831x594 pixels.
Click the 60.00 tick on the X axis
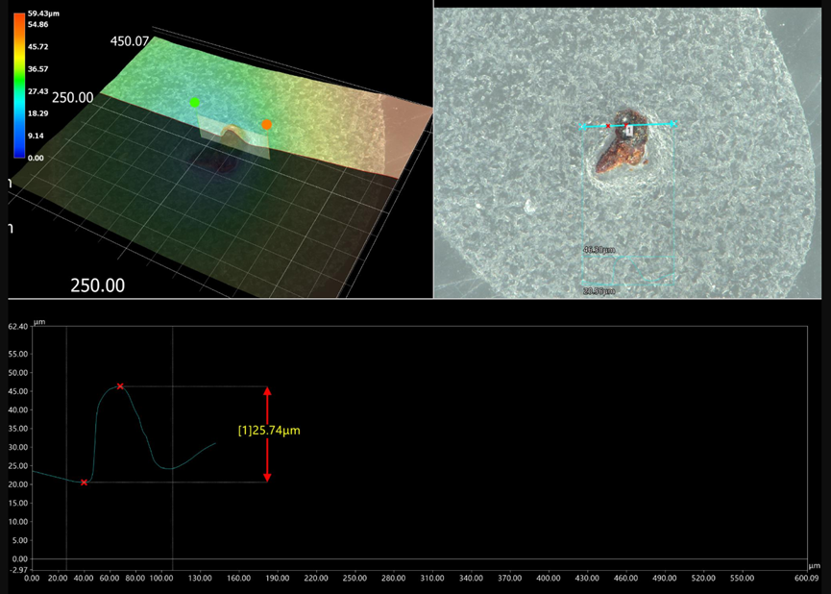click(x=110, y=578)
